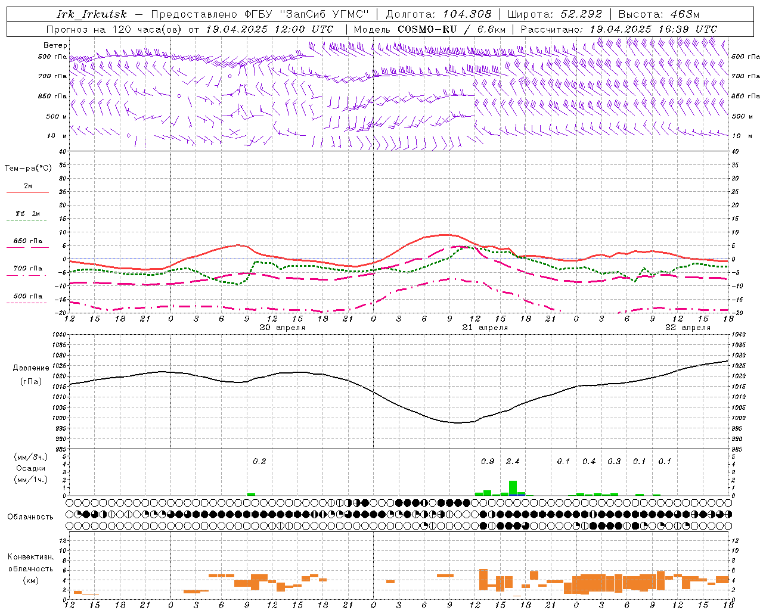Click the '0.2' precipitation amount on 20 апреля
The width and height of the screenshot is (763, 610).
click(259, 461)
